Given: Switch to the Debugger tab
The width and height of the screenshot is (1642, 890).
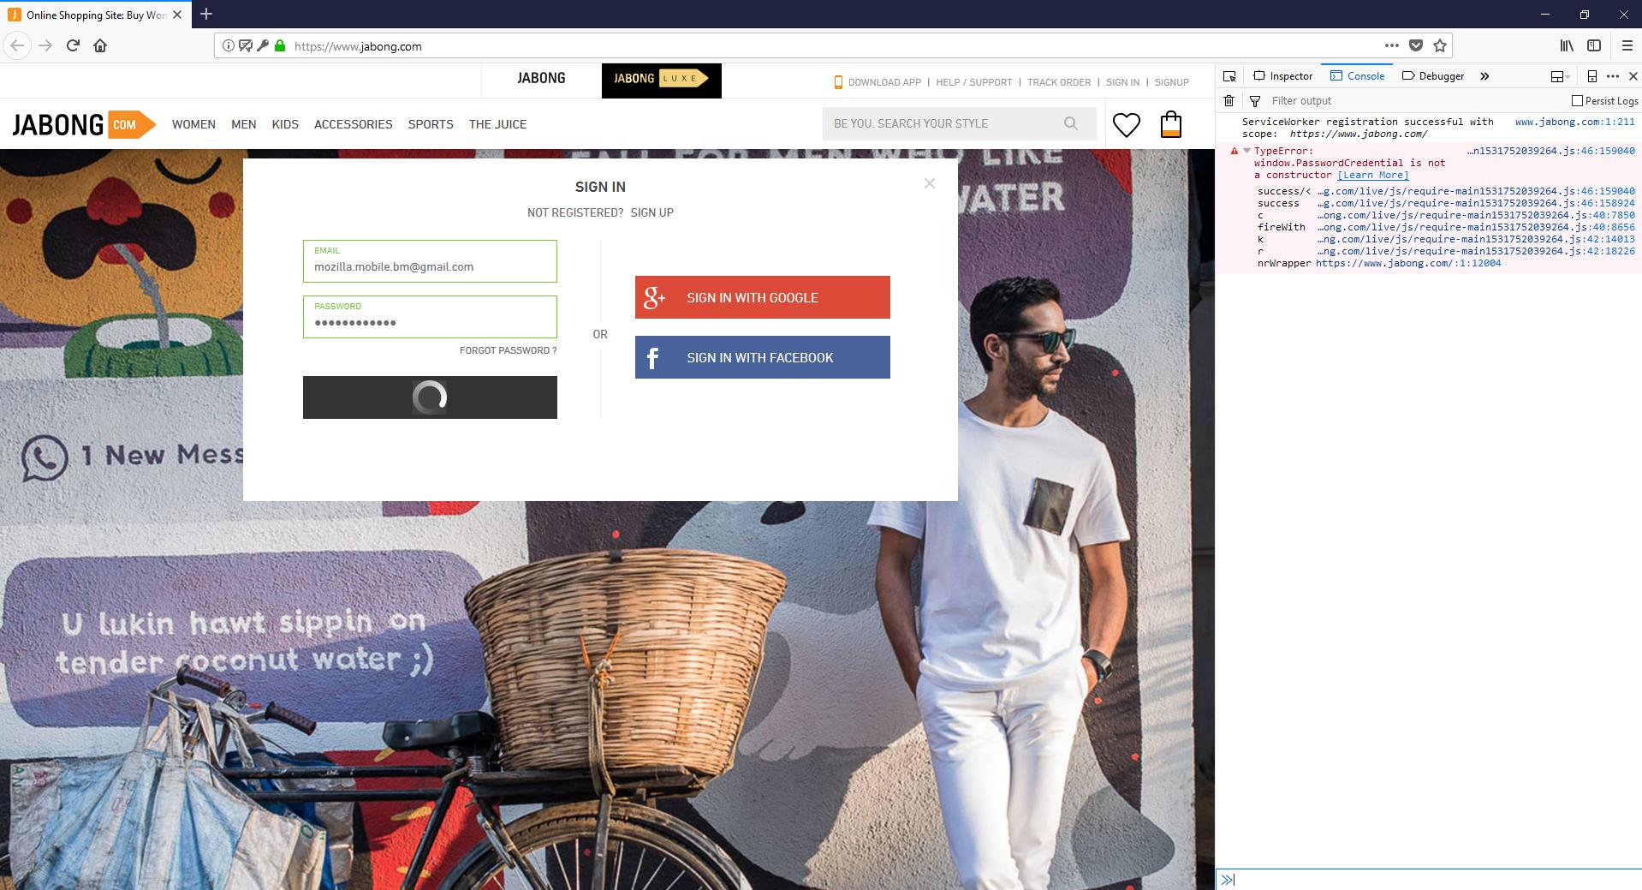Looking at the screenshot, I should tap(1433, 76).
